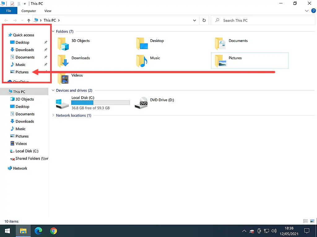
Task: Open the Downloads folder icon
Action: coord(63,61)
